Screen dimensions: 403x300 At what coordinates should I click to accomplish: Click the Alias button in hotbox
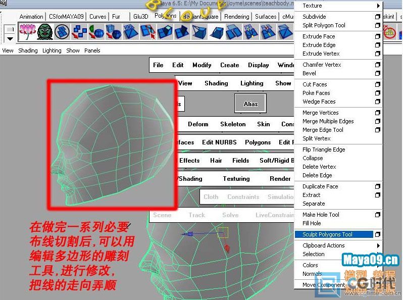[x=250, y=104]
